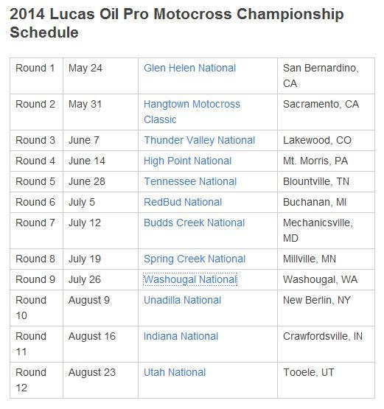Select the Round 1 cell
The width and height of the screenshot is (384, 409).
[x=37, y=76]
